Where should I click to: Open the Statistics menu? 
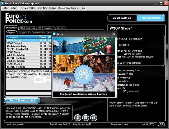[x=42, y=8]
